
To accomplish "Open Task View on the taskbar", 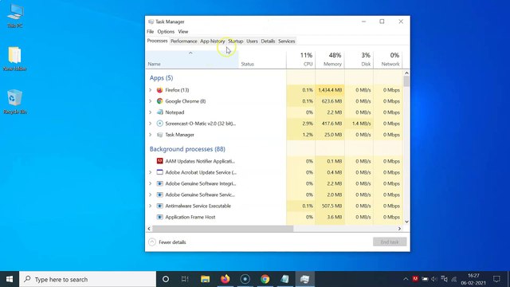I will 185,279.
